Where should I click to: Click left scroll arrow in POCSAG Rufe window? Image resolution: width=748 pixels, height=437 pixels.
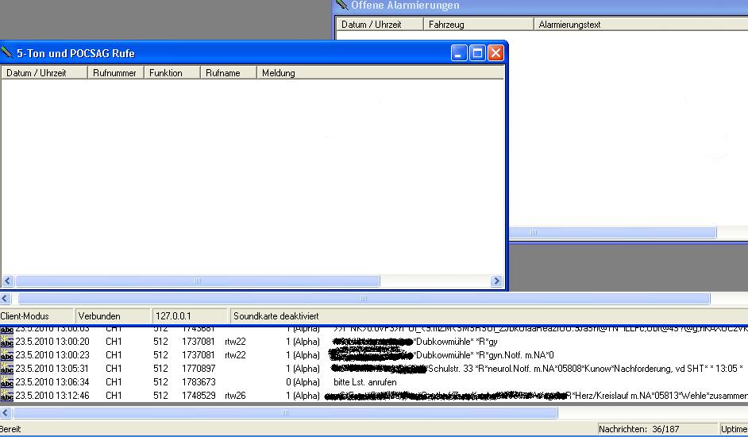(8, 280)
